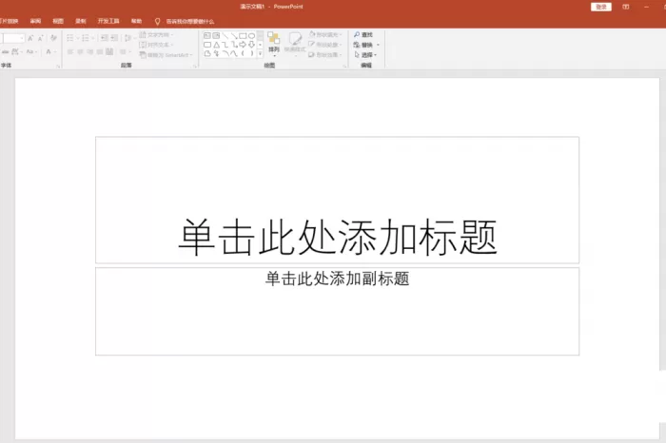This screenshot has height=443, width=666.
Task: Open the Replace (替换) dropdown
Action: click(366, 45)
